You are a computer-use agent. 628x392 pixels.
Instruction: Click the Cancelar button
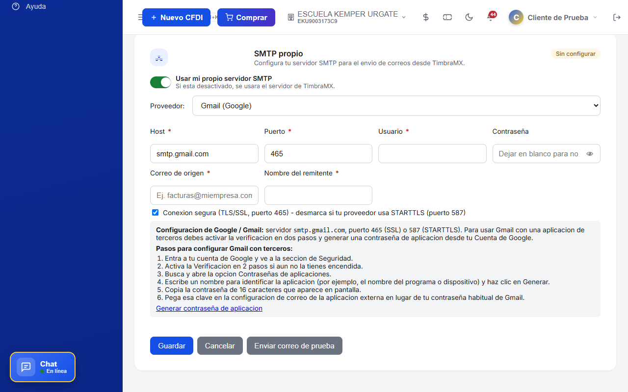[220, 345]
